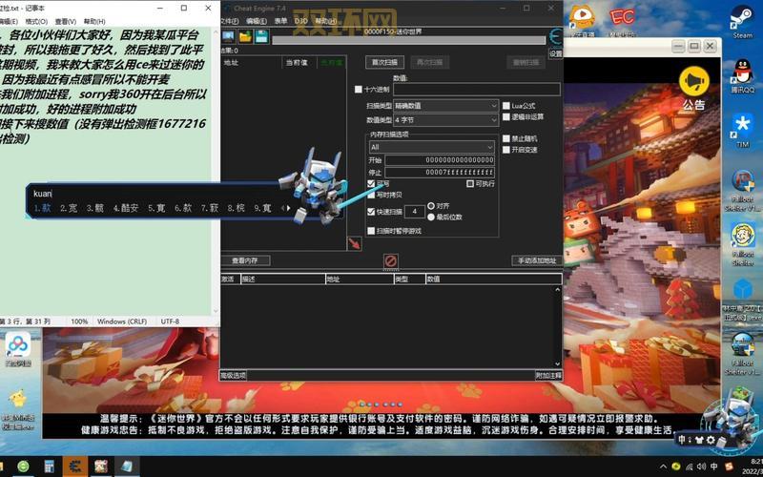Enable the 禁止随机 checkbox
The image size is (763, 477).
coord(506,138)
